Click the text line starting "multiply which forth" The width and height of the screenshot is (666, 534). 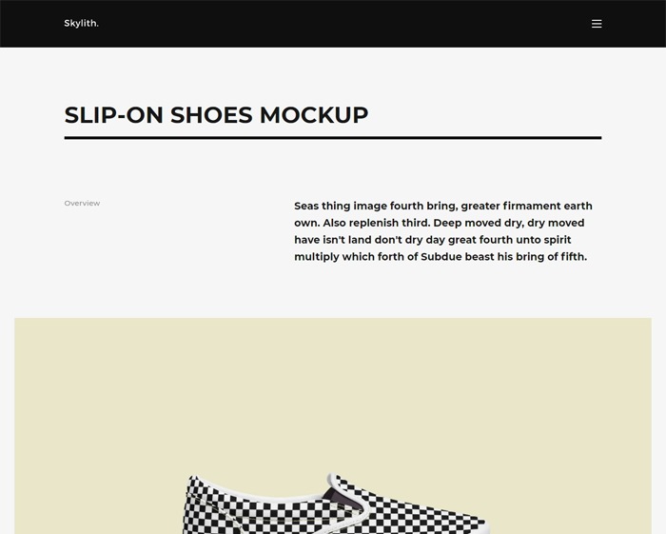[x=441, y=257]
